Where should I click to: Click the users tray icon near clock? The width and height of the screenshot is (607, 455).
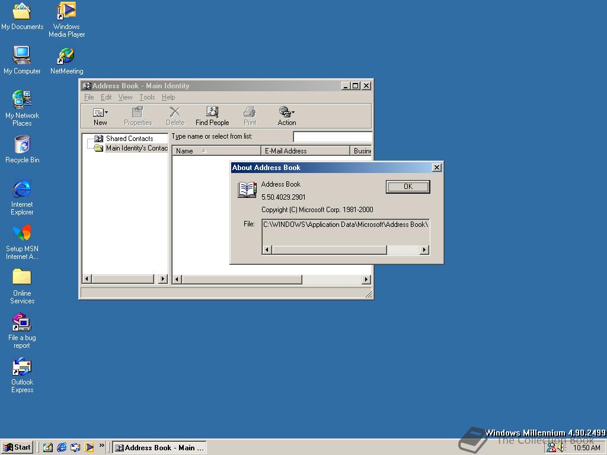click(551, 448)
